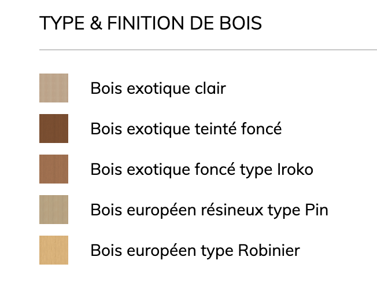Select 'Bois exotique teinté foncé' text
Screen dimensions: 377x286
click(186, 129)
